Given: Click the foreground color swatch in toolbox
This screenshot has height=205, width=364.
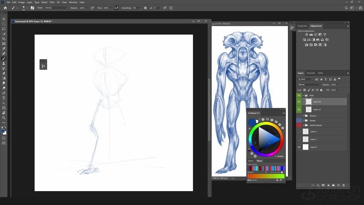Looking at the screenshot, I should (x=3, y=131).
